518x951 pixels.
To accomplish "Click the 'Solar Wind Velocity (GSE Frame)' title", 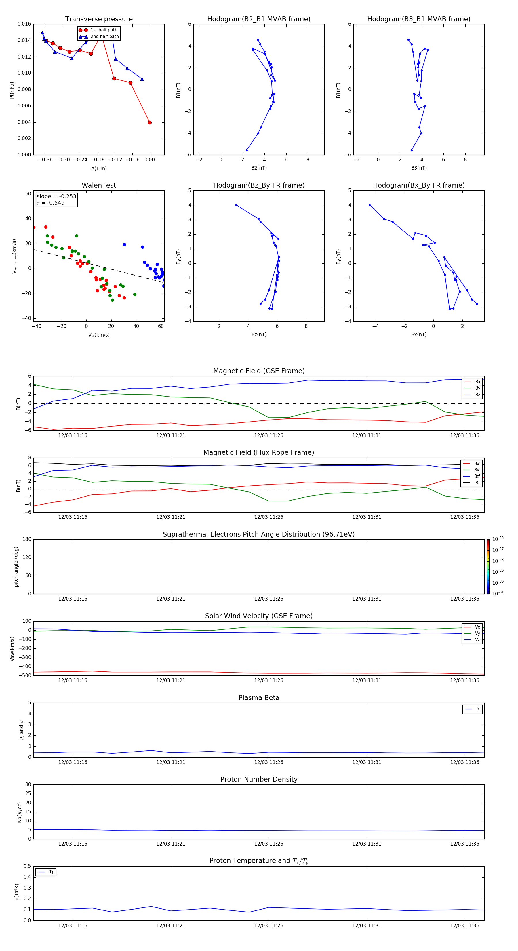I will (x=259, y=616).
